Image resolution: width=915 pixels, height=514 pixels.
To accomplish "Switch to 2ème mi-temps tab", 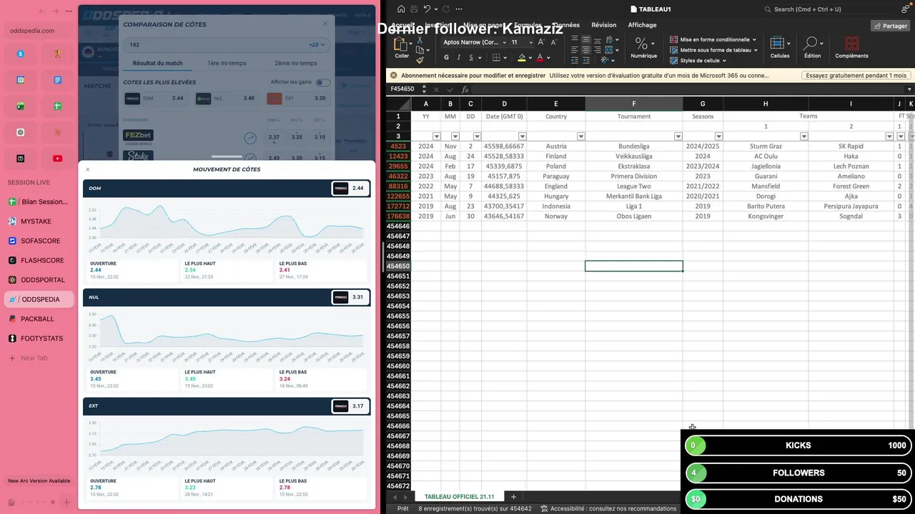I will pos(297,63).
